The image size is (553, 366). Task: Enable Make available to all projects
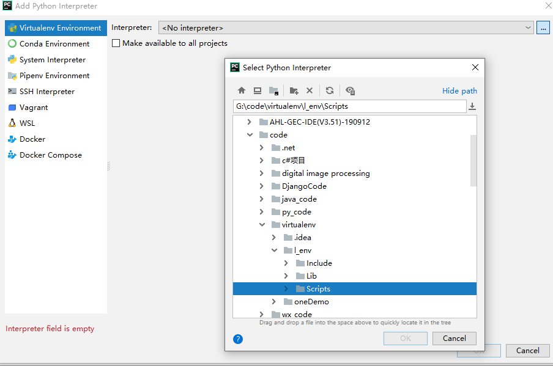[116, 43]
